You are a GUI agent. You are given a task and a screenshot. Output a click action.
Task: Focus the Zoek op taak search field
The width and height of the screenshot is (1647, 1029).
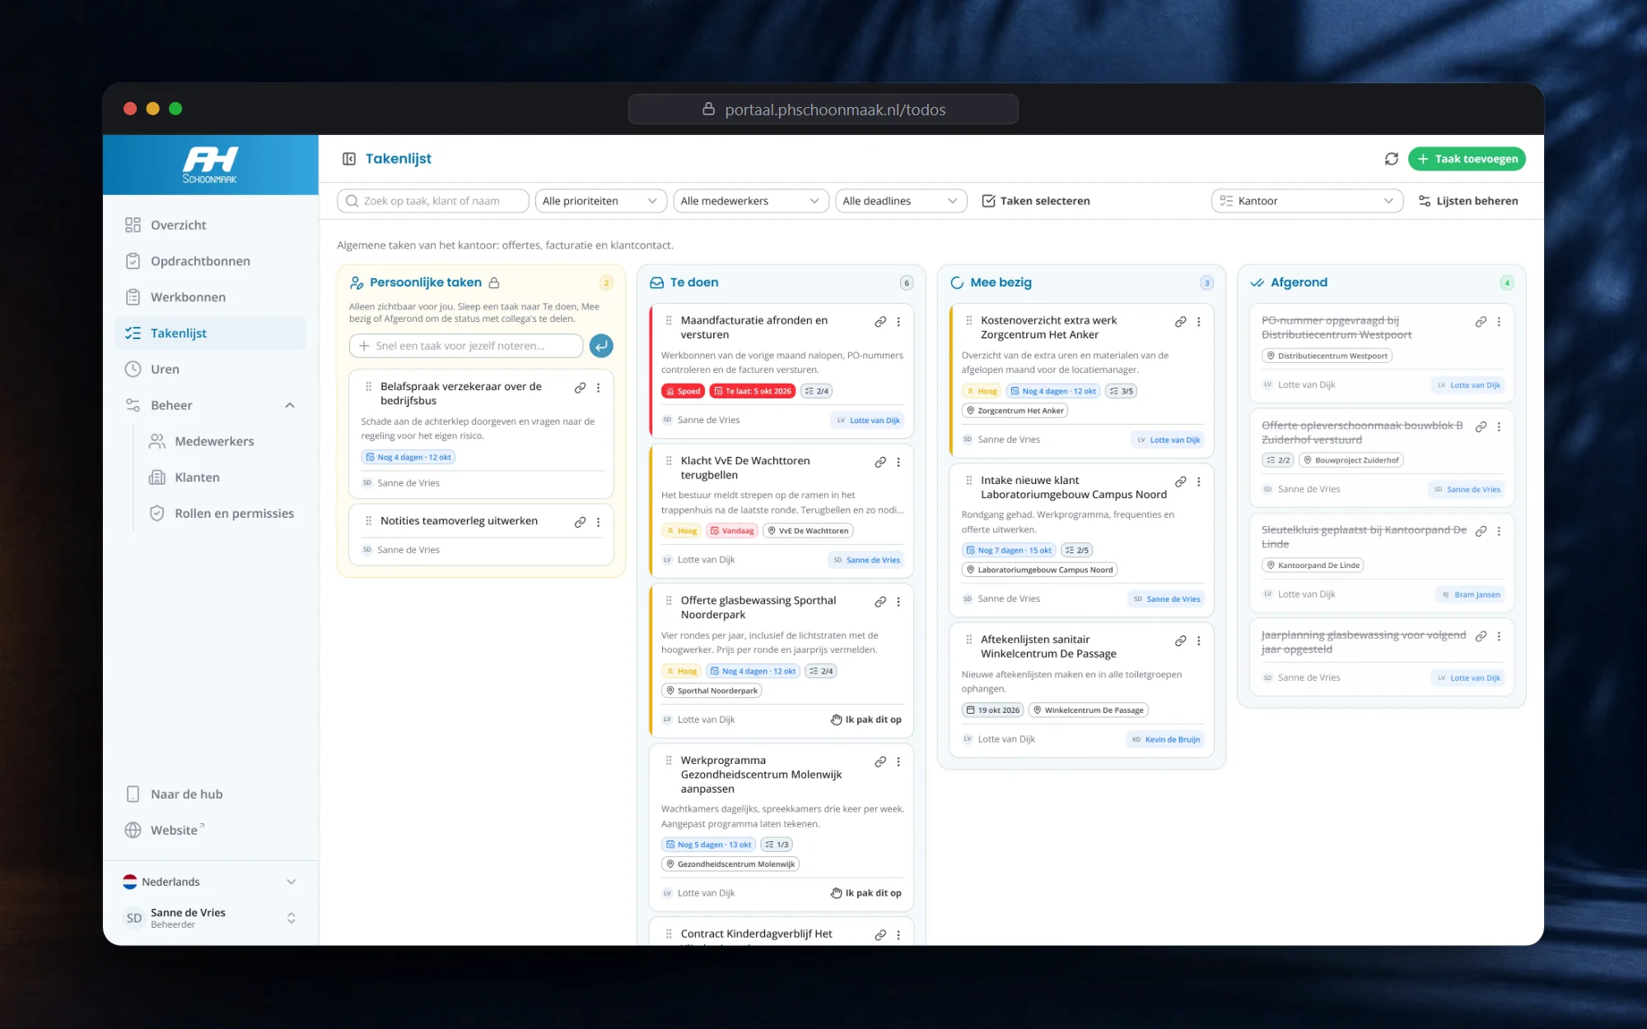click(433, 201)
